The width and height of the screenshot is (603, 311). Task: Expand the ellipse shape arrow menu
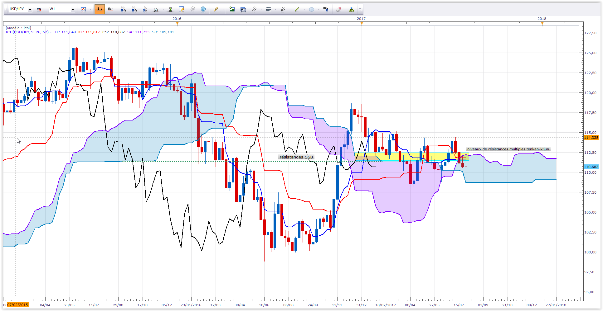(319, 9)
